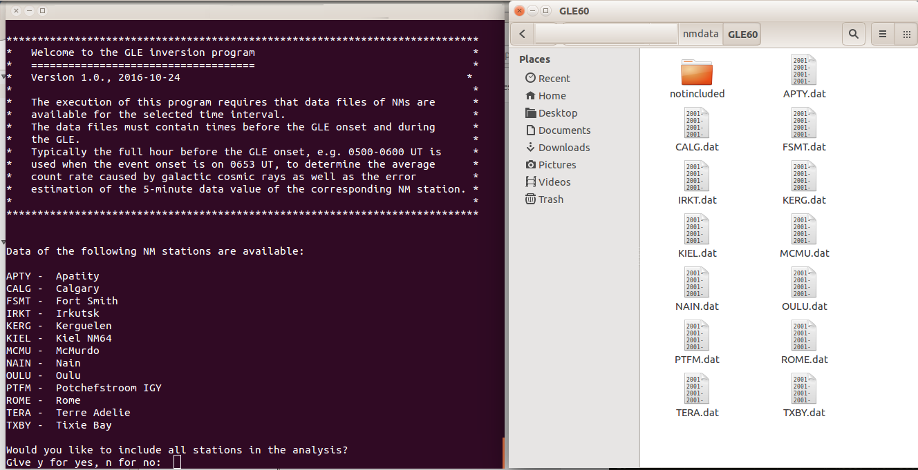The width and height of the screenshot is (918, 470).
Task: Click 'TERA - Terre Adelie' line in terminal
Action: 68,413
